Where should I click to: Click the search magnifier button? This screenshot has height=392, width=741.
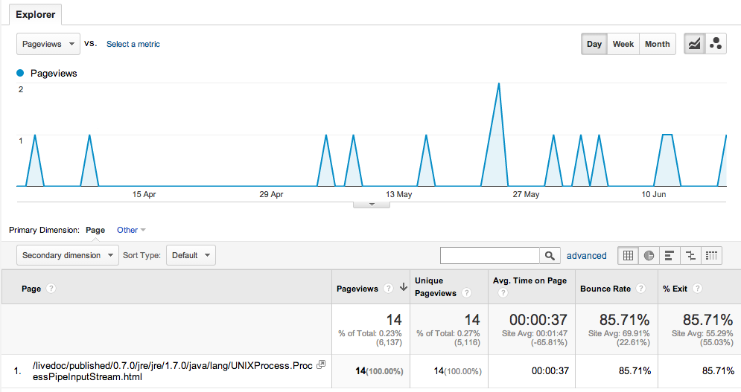[550, 256]
